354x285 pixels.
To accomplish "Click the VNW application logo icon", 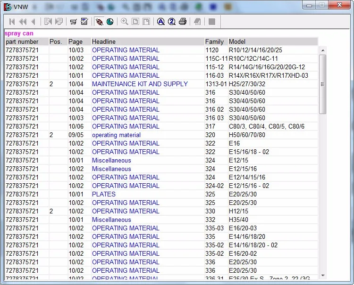I will [7, 7].
